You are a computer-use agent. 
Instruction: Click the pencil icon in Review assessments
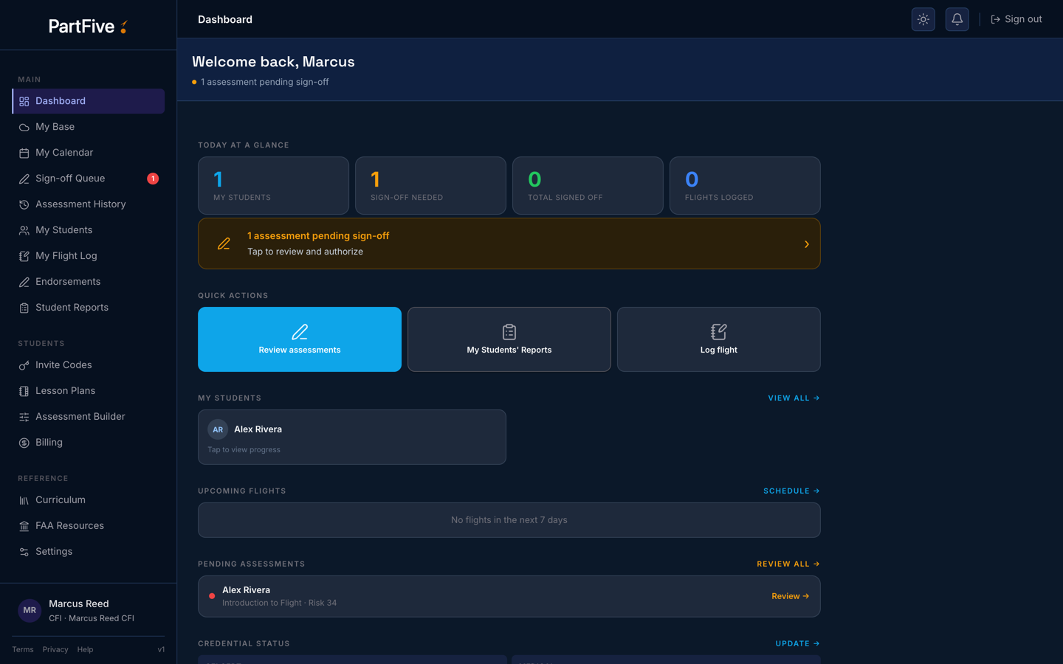pos(300,332)
